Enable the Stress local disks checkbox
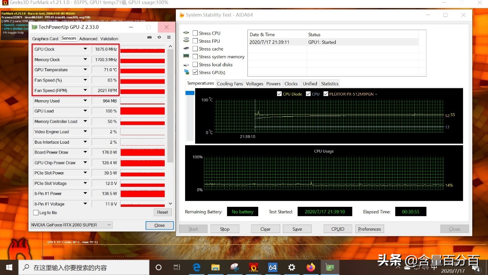Screen dimensions: 488x275 click(x=195, y=64)
